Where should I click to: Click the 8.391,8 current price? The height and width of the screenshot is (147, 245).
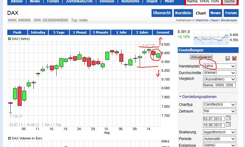(184, 32)
